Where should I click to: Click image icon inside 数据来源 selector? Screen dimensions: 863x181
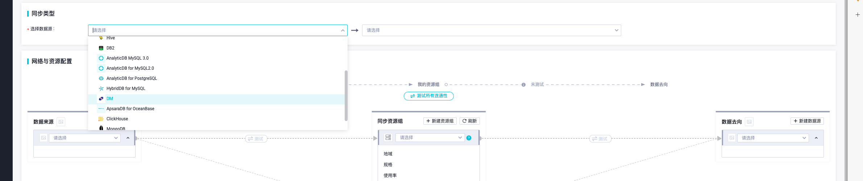click(43, 138)
